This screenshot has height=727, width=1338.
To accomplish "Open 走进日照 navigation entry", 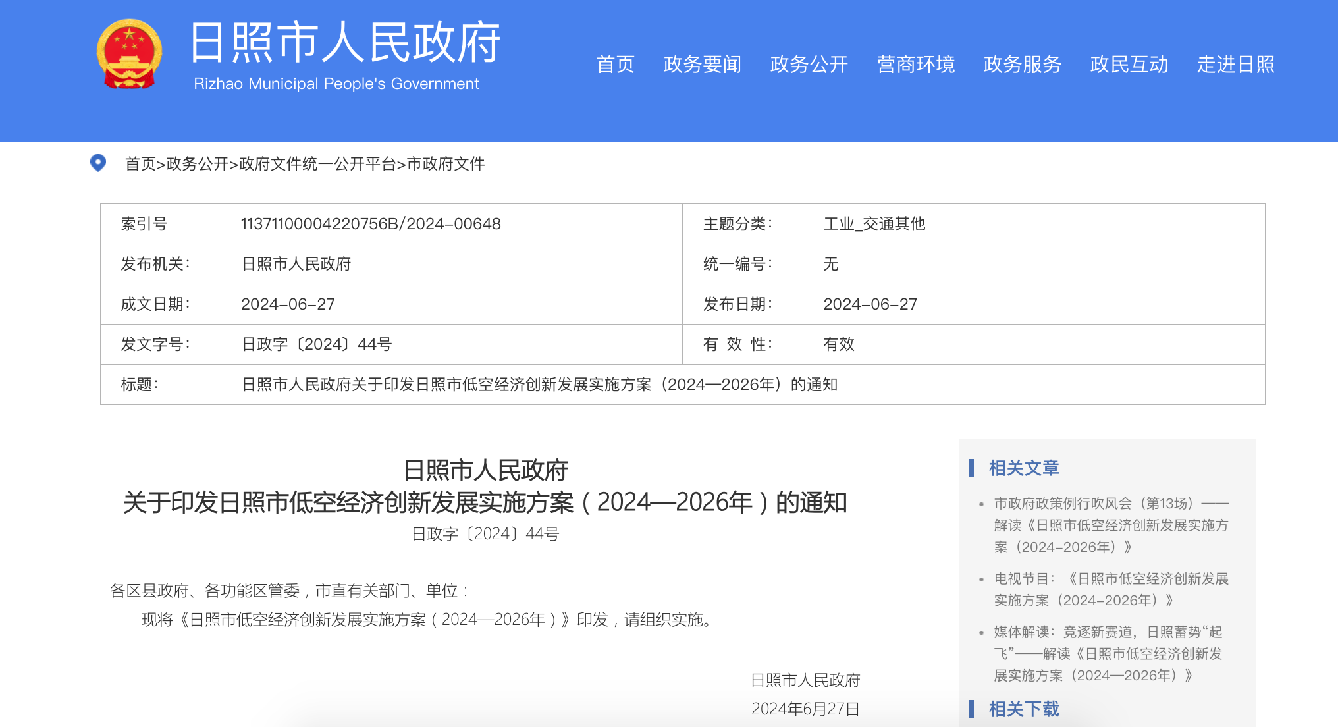I will coord(1235,65).
